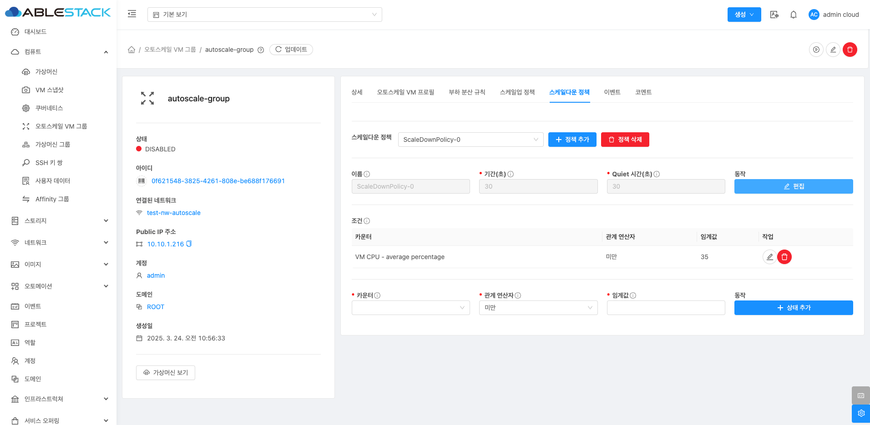The height and width of the screenshot is (425, 870).
Task: Edit the VM CPU condition row
Action: (769, 257)
